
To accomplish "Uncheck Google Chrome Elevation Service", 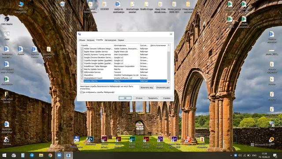I will tap(82, 57).
